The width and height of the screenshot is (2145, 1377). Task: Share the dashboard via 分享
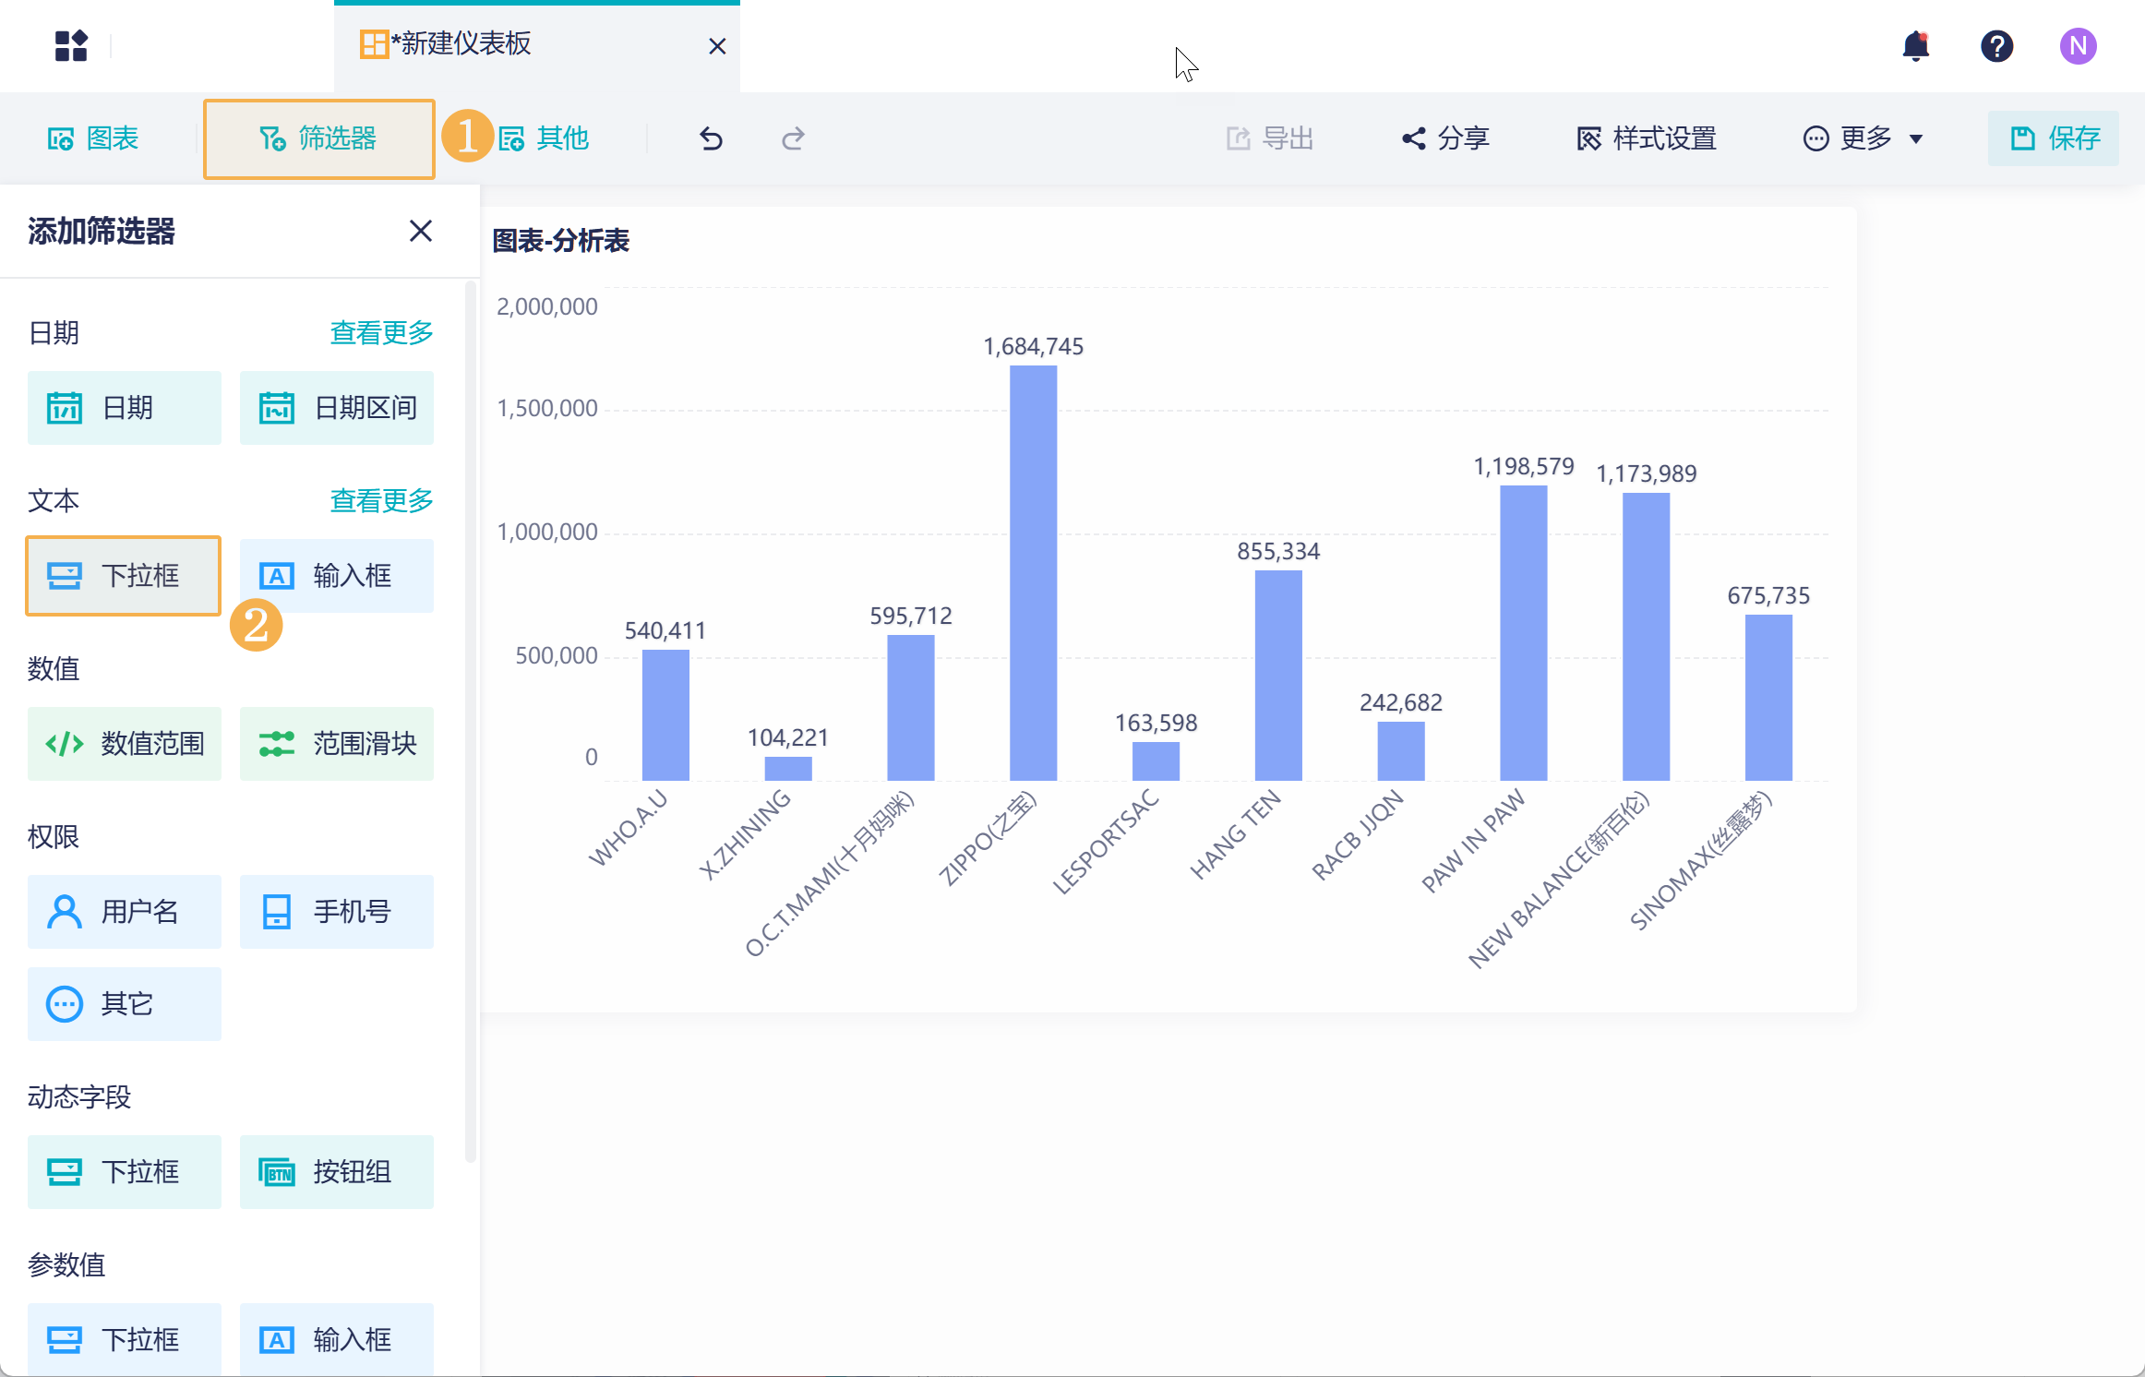1445,138
